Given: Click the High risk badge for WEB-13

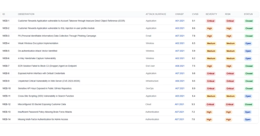Looking at the screenshot, I should click(x=228, y=112).
